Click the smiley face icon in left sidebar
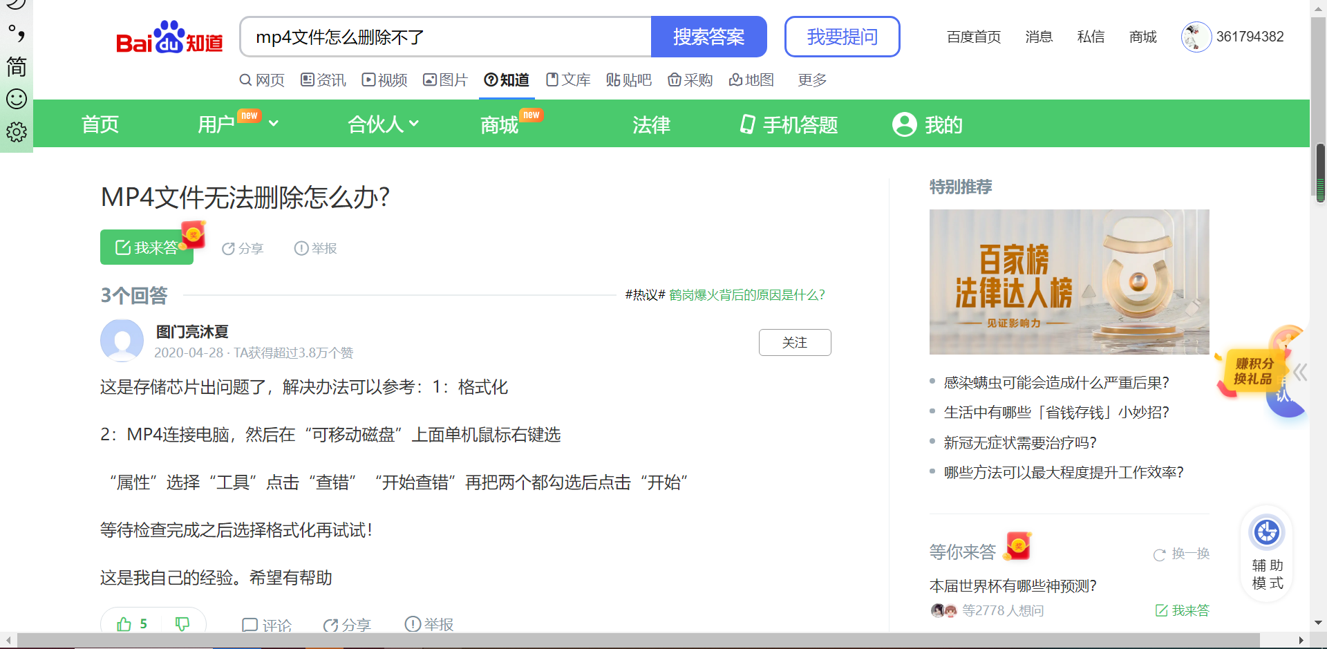This screenshot has width=1327, height=649. [17, 99]
